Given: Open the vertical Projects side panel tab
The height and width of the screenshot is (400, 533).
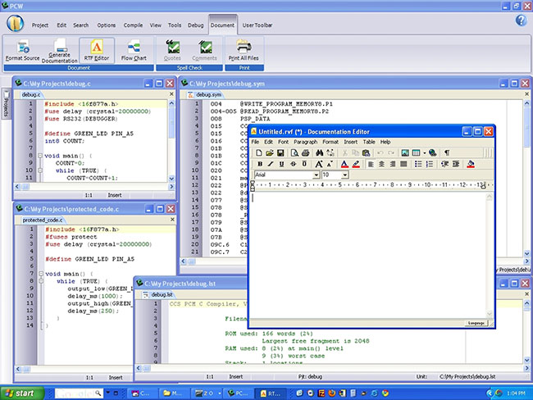Looking at the screenshot, I should coord(6,103).
